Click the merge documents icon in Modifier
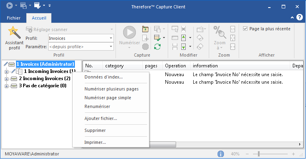306x159 pixels. point(175,38)
